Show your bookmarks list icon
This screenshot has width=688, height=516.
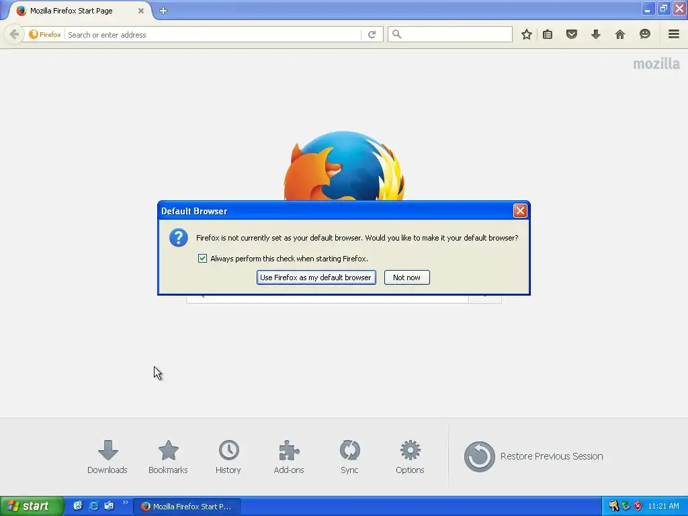[548, 34]
